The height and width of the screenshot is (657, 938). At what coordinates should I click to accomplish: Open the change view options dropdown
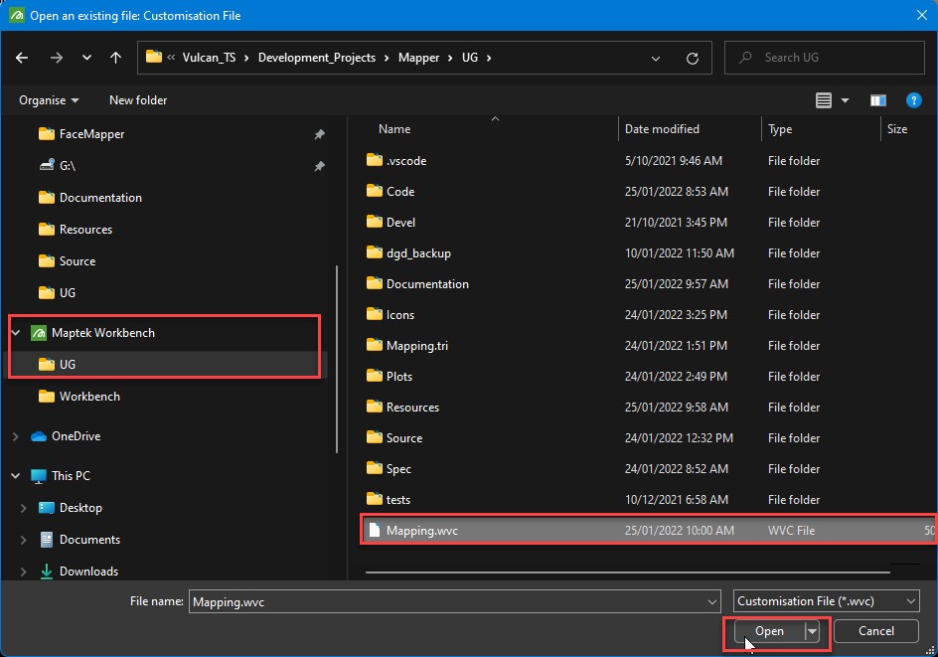845,100
